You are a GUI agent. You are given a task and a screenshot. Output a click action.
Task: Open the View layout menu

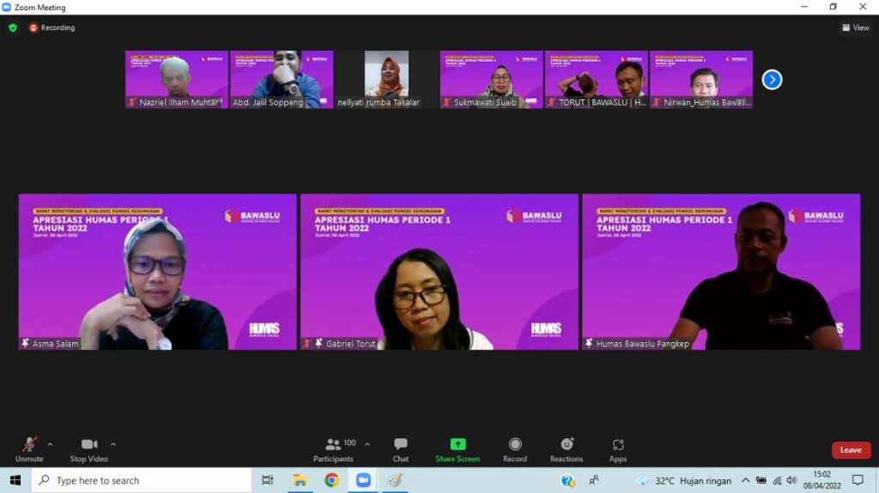(856, 27)
